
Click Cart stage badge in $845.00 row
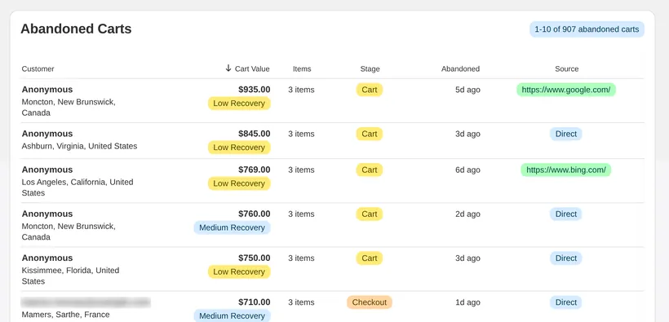(370, 134)
